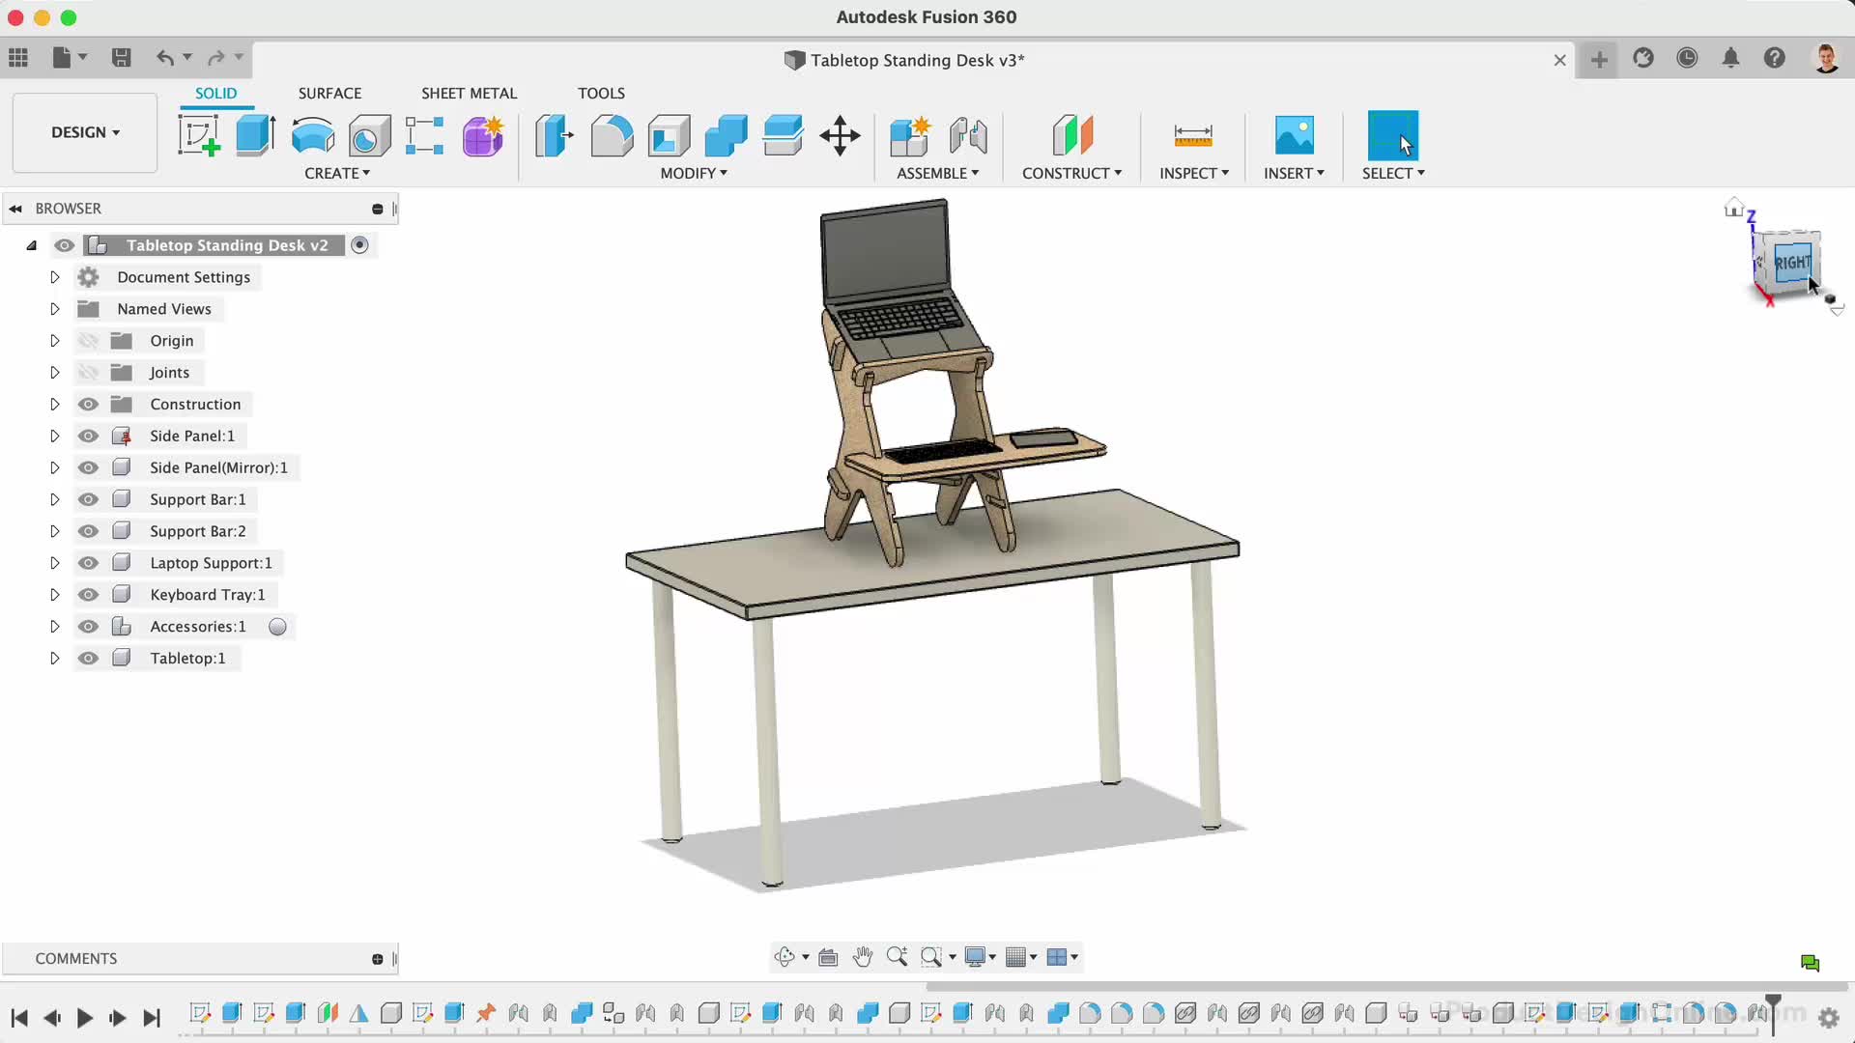Select the Move/Copy arrows icon

(840, 135)
